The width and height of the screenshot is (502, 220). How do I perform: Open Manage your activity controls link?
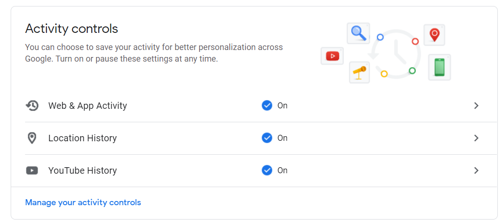83,202
